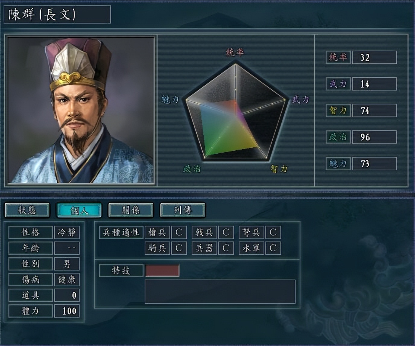This screenshot has width=415, height=346.
Task: Select the 統率 stat value 32
Action: pos(374,57)
